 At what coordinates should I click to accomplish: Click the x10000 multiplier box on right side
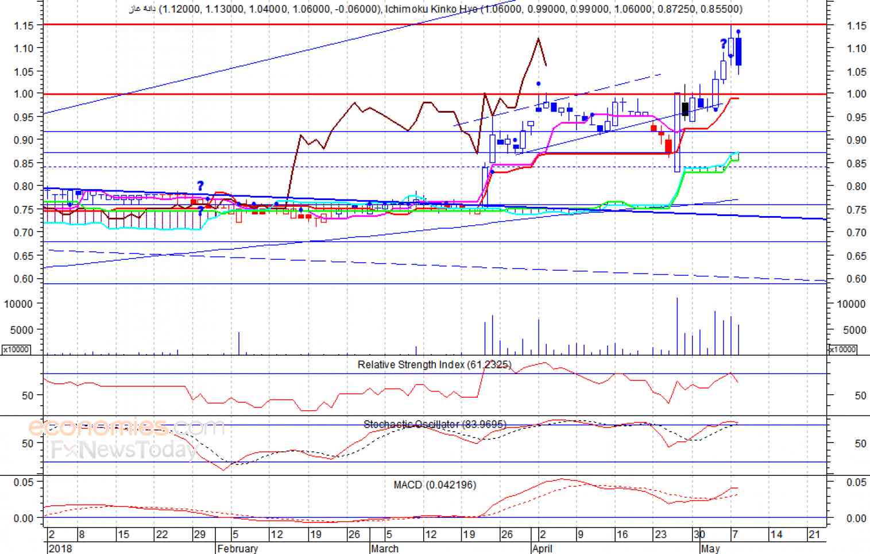click(842, 349)
